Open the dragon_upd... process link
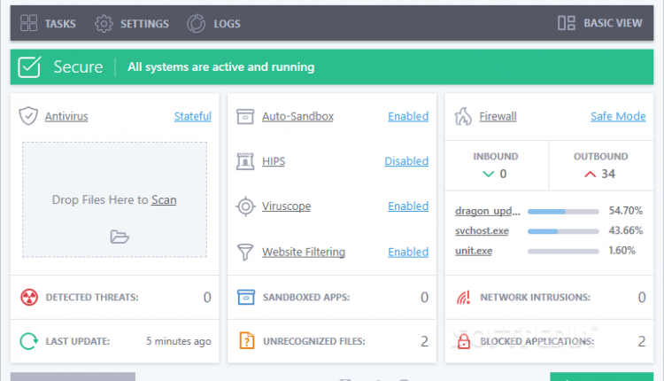Image resolution: width=664 pixels, height=381 pixels. [488, 211]
